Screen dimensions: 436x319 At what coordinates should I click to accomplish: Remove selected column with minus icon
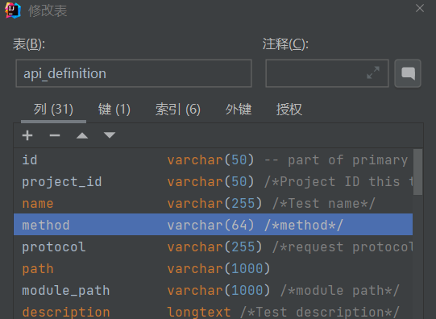tap(55, 135)
